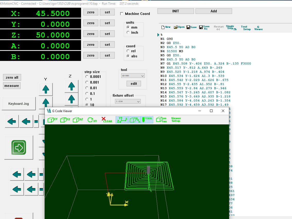Open Viewer Setup in the G Code Viewer
The image size is (292, 219).
pyautogui.click(x=176, y=120)
